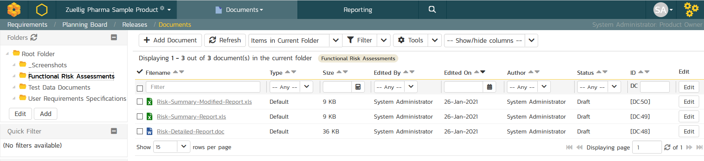The image size is (704, 161).
Task: Check the Risk-Summary-Modified-Report.xls row checkbox
Action: pyautogui.click(x=140, y=102)
